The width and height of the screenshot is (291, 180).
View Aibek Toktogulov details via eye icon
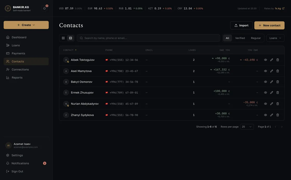tap(266, 60)
